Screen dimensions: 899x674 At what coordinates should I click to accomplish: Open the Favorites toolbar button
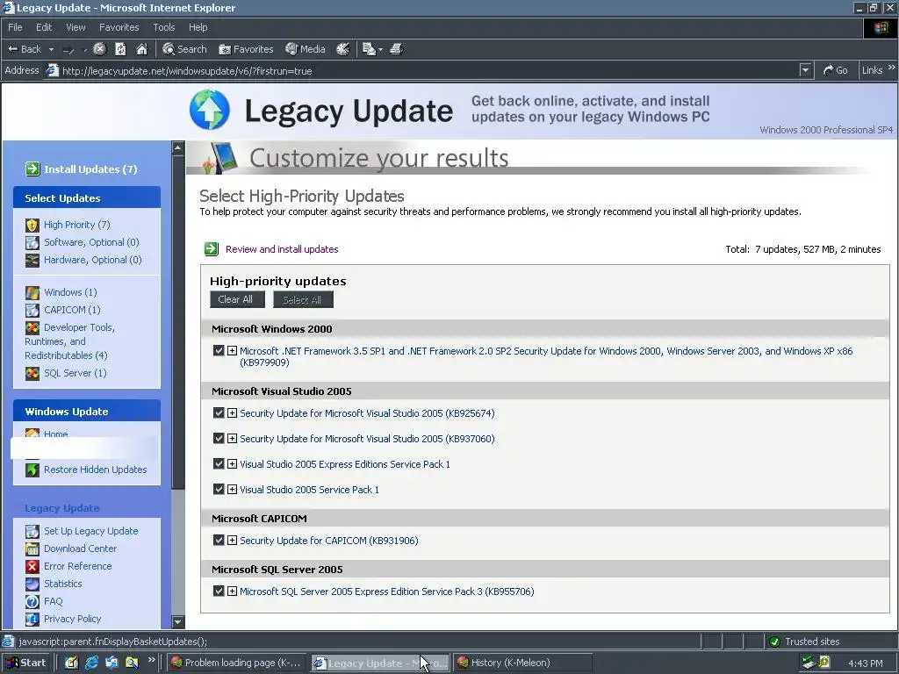pyautogui.click(x=246, y=49)
